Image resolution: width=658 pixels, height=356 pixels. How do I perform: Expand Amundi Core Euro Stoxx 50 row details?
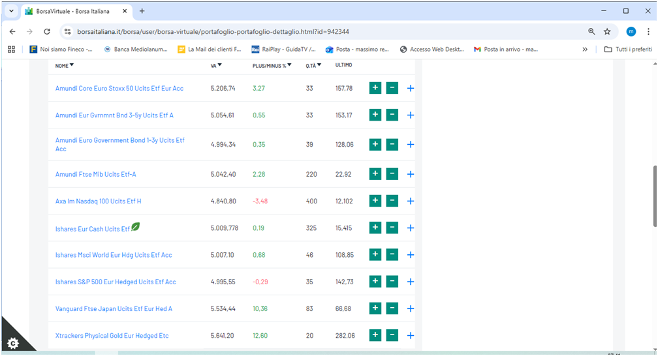(411, 89)
